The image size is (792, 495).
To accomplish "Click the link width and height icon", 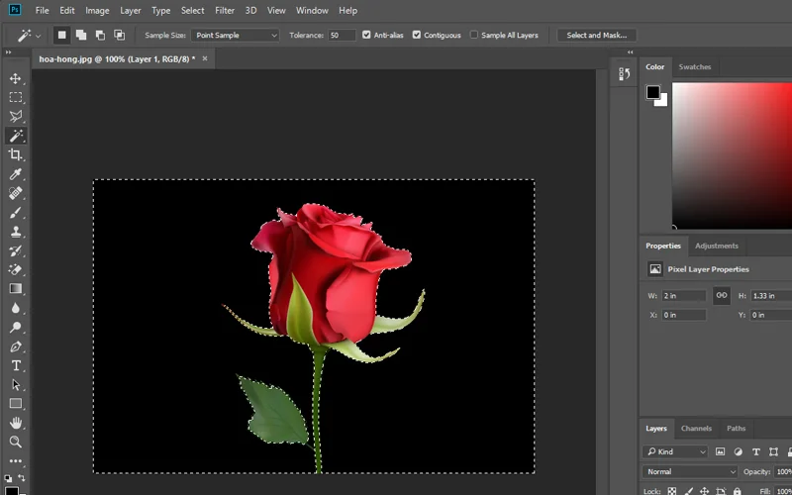I will (x=722, y=295).
